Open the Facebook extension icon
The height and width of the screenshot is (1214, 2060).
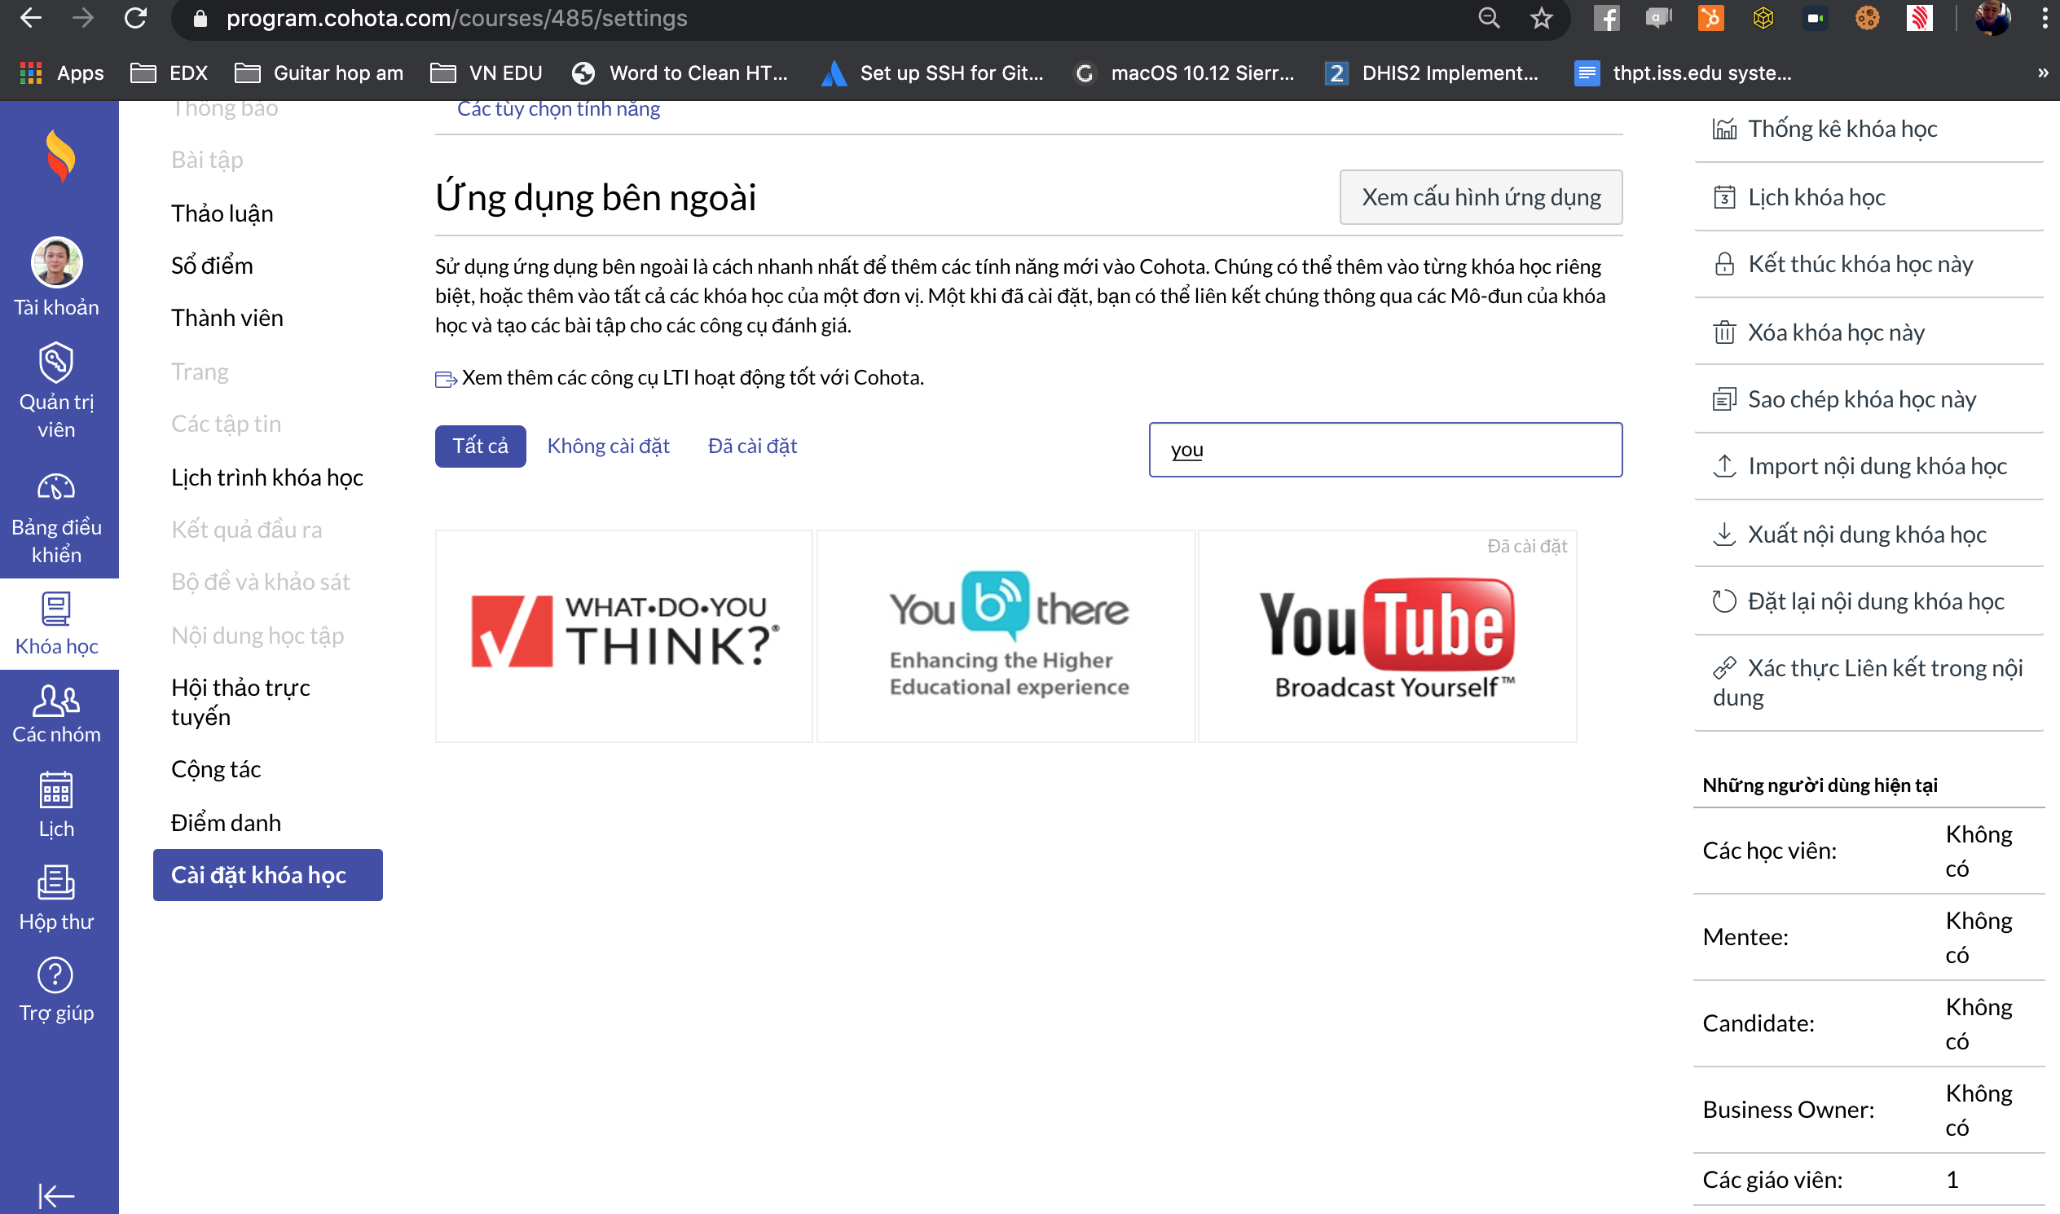coord(1606,18)
